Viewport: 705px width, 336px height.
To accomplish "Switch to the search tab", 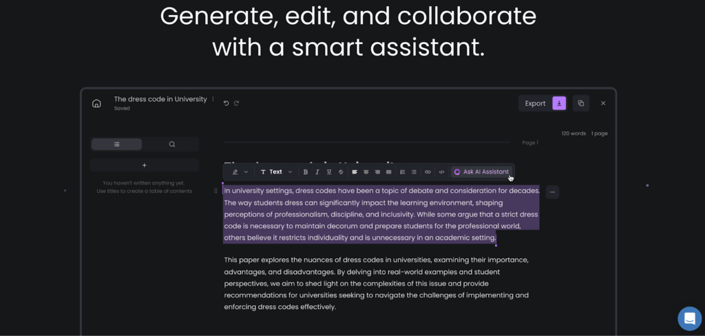I will point(171,145).
